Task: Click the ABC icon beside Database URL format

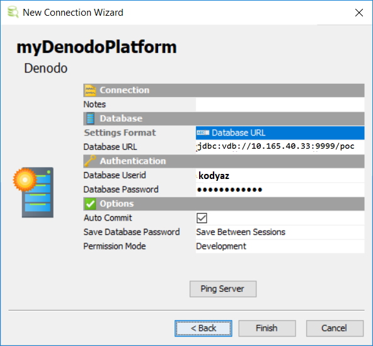Action: (203, 132)
